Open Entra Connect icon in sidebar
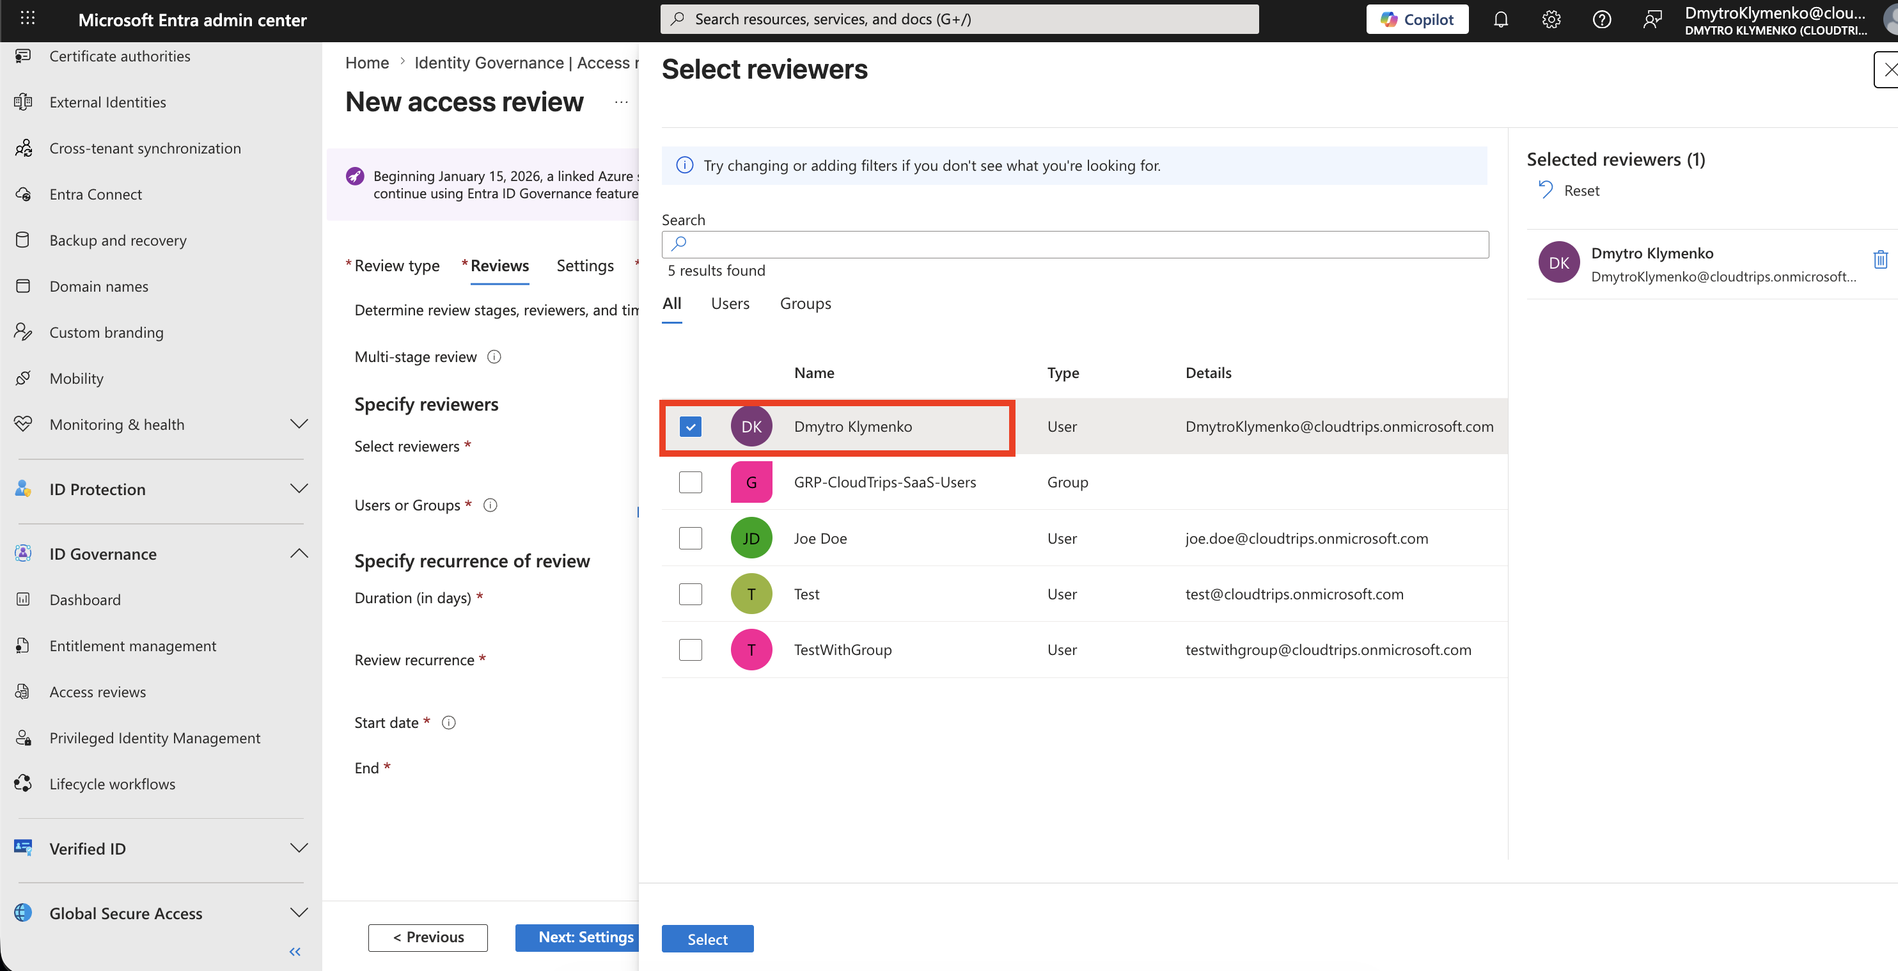This screenshot has height=971, width=1898. 24,194
